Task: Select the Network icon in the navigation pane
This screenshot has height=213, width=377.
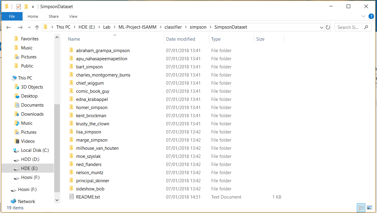Action: point(26,201)
